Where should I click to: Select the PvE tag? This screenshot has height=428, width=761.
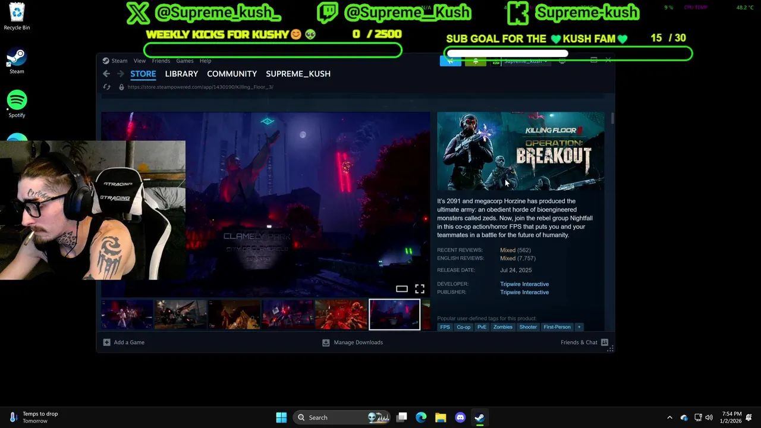482,327
